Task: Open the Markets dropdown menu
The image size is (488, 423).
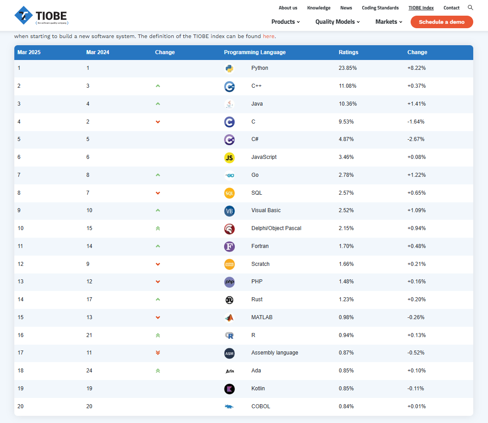Action: [x=389, y=22]
